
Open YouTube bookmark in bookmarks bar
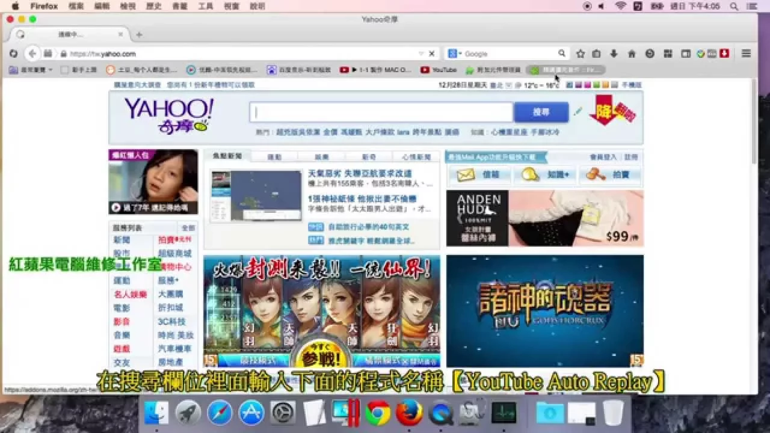point(439,70)
